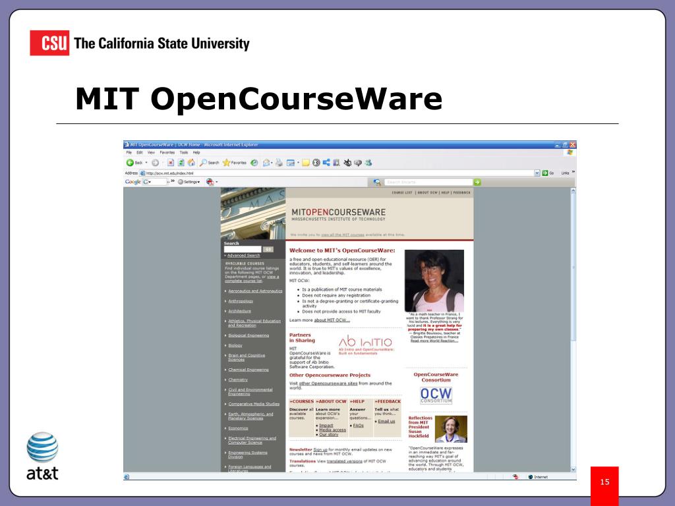Click the Advanced Search link
The width and height of the screenshot is (675, 506).
tap(243, 255)
